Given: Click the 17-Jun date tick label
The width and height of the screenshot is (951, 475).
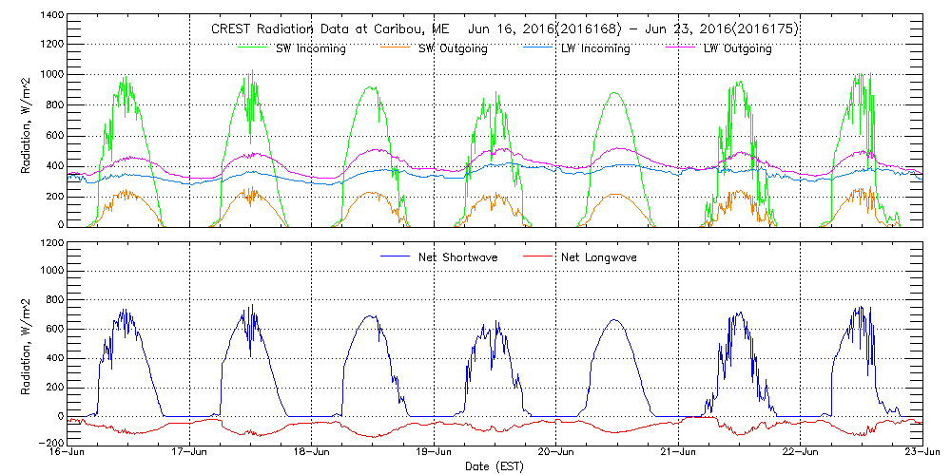Looking at the screenshot, I should tap(190, 453).
